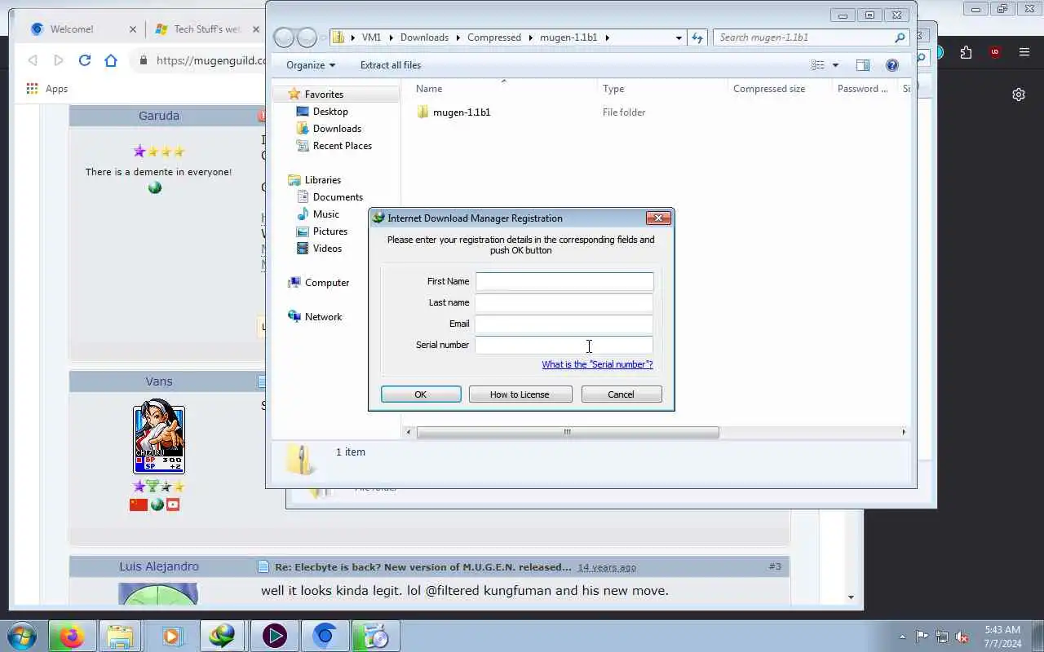The height and width of the screenshot is (652, 1044).
Task: Click the uBlock Origin extension icon
Action: click(994, 52)
